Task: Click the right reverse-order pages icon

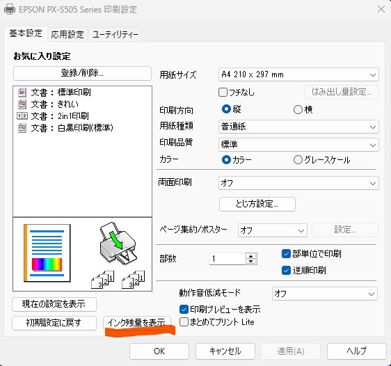Action: 133,280
